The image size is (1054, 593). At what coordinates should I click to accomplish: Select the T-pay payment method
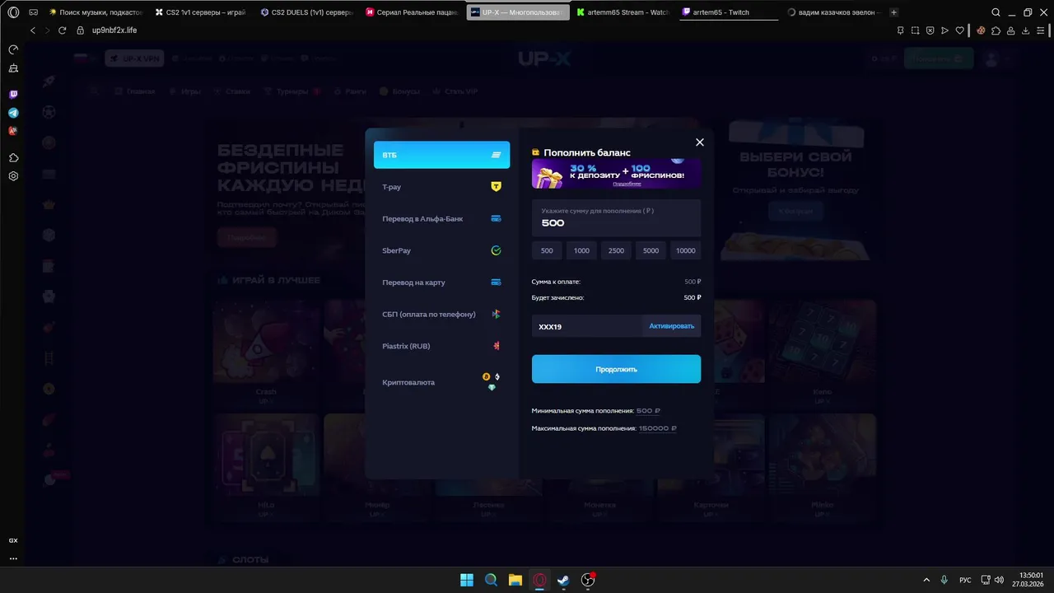441,187
